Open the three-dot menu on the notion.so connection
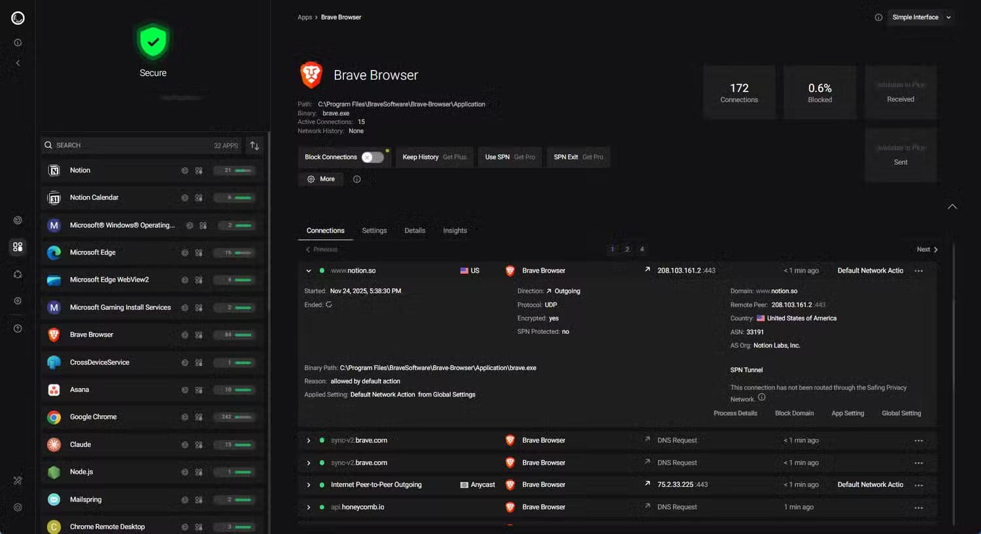The image size is (981, 534). [x=918, y=270]
